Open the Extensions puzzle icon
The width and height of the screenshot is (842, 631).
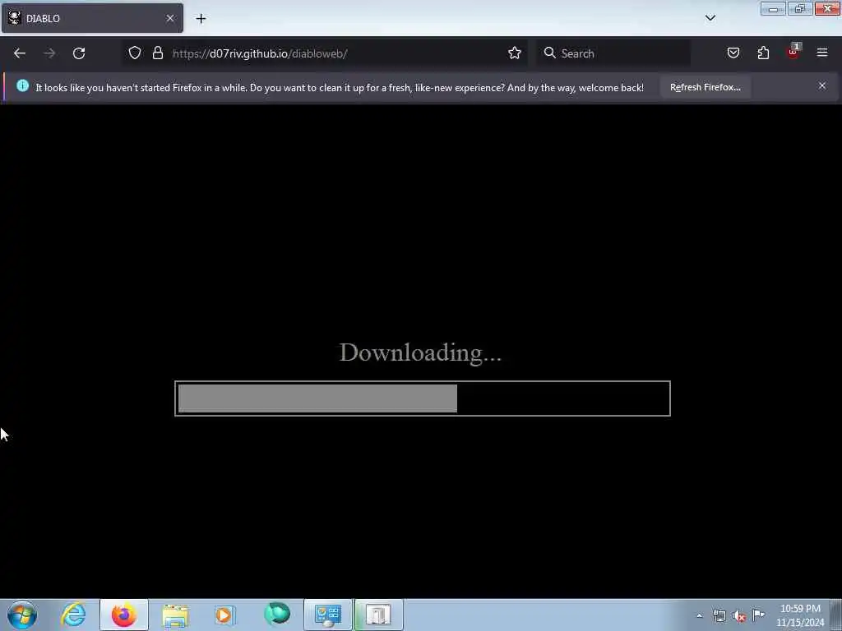[763, 53]
